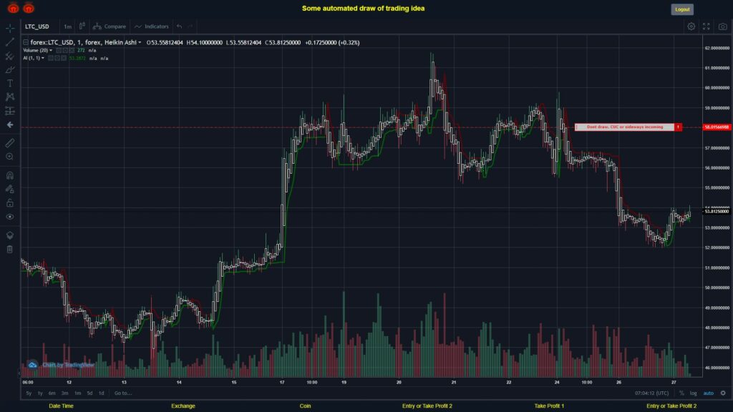Open the object tree layers icon
This screenshot has height=412, width=733.
[x=10, y=235]
